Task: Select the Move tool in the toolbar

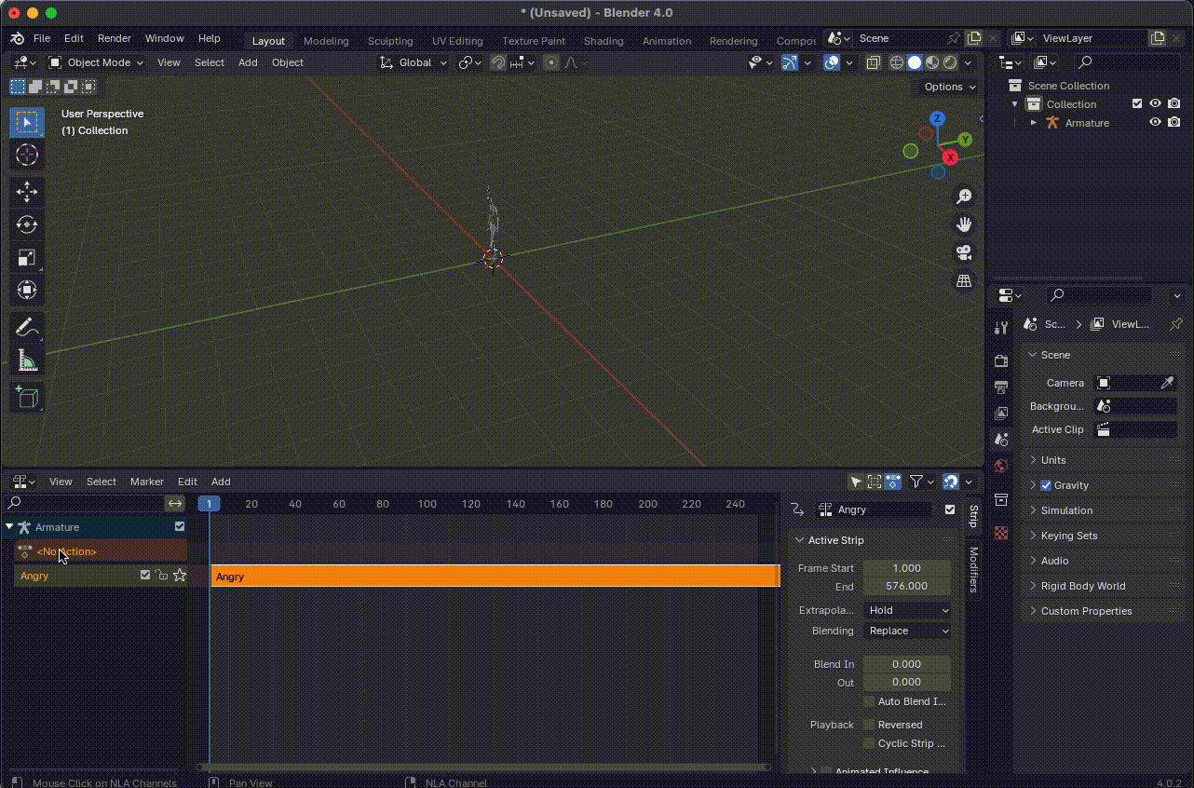Action: pos(27,192)
